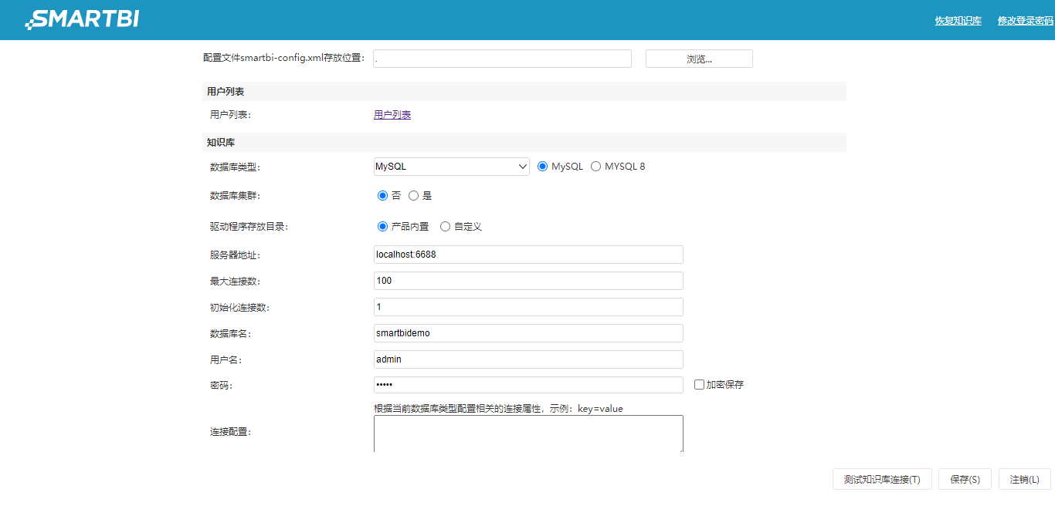
Task: Click the 用户列表 section header
Action: (x=524, y=92)
